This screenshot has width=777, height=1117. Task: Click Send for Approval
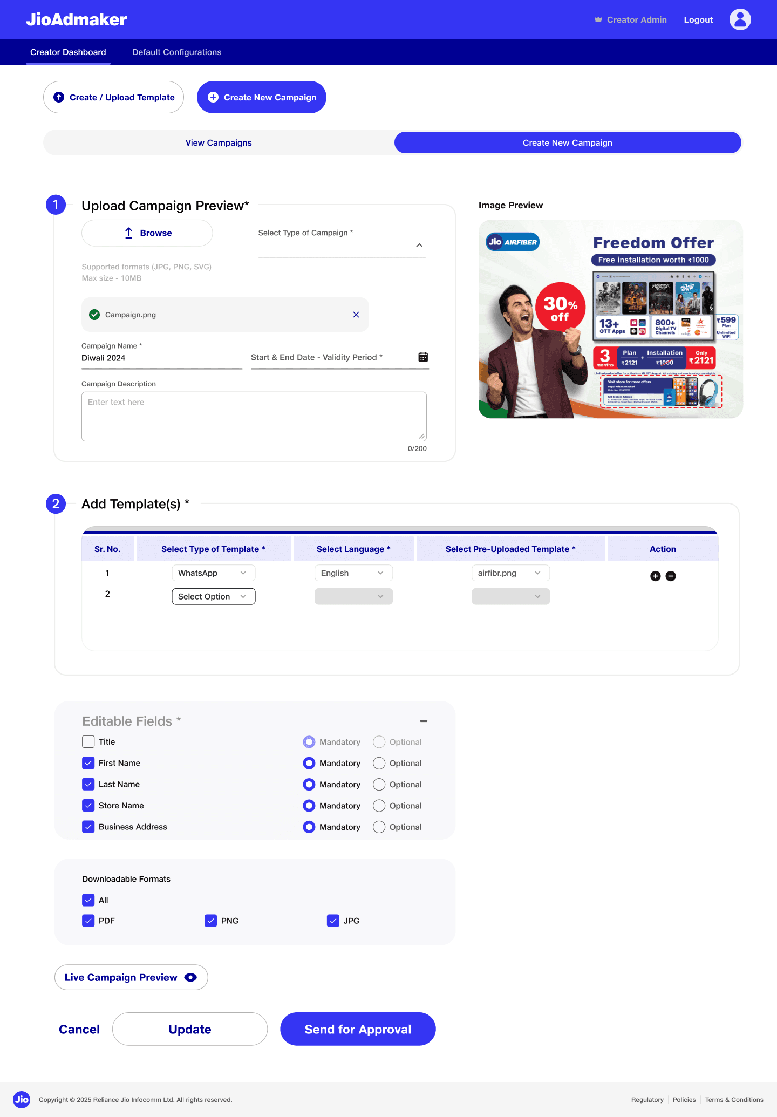(358, 1029)
